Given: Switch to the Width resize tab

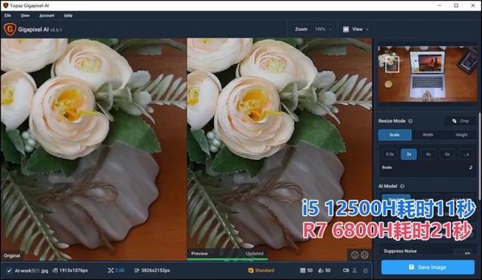Looking at the screenshot, I should 428,135.
